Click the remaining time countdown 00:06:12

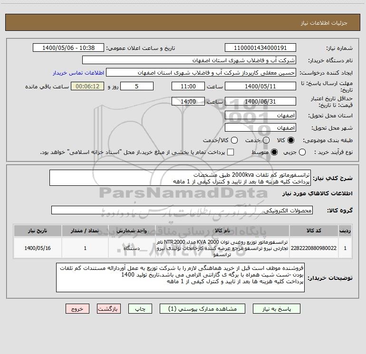tap(87, 86)
